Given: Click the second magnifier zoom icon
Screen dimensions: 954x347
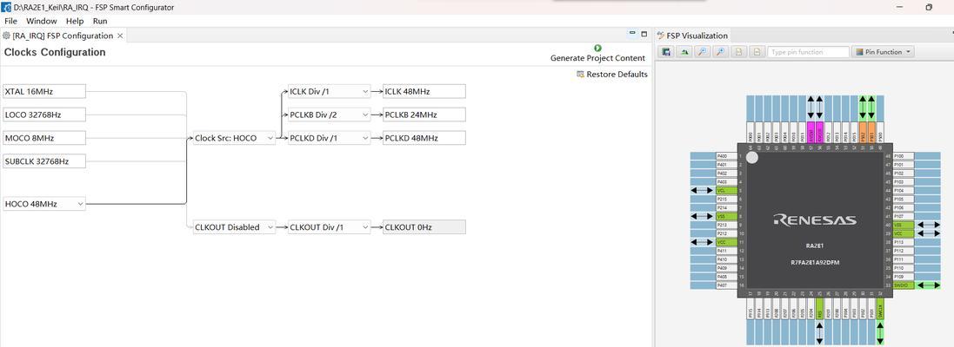Looking at the screenshot, I should coord(720,52).
